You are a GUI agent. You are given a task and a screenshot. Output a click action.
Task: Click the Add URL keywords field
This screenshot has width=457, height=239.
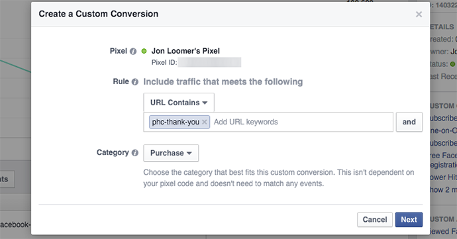point(301,122)
